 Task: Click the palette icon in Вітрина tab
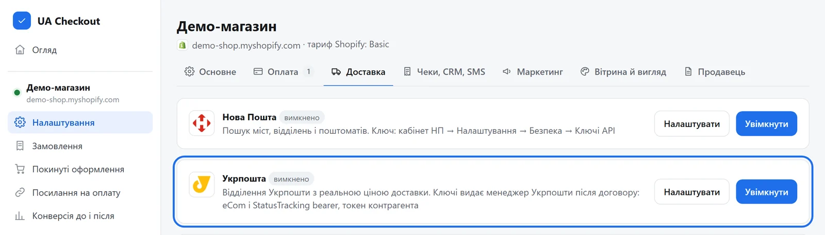(x=585, y=71)
